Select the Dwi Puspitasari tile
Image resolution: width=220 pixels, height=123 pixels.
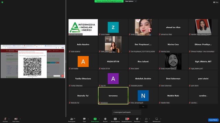pyautogui.click(x=143, y=44)
